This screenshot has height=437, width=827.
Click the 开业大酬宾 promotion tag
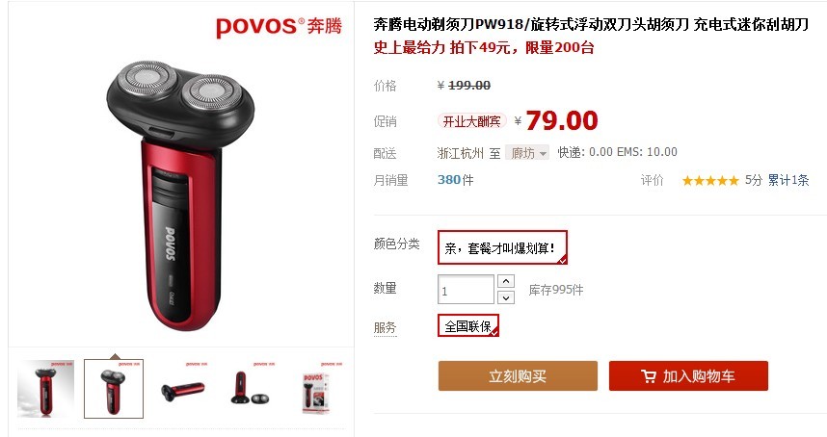(x=471, y=121)
